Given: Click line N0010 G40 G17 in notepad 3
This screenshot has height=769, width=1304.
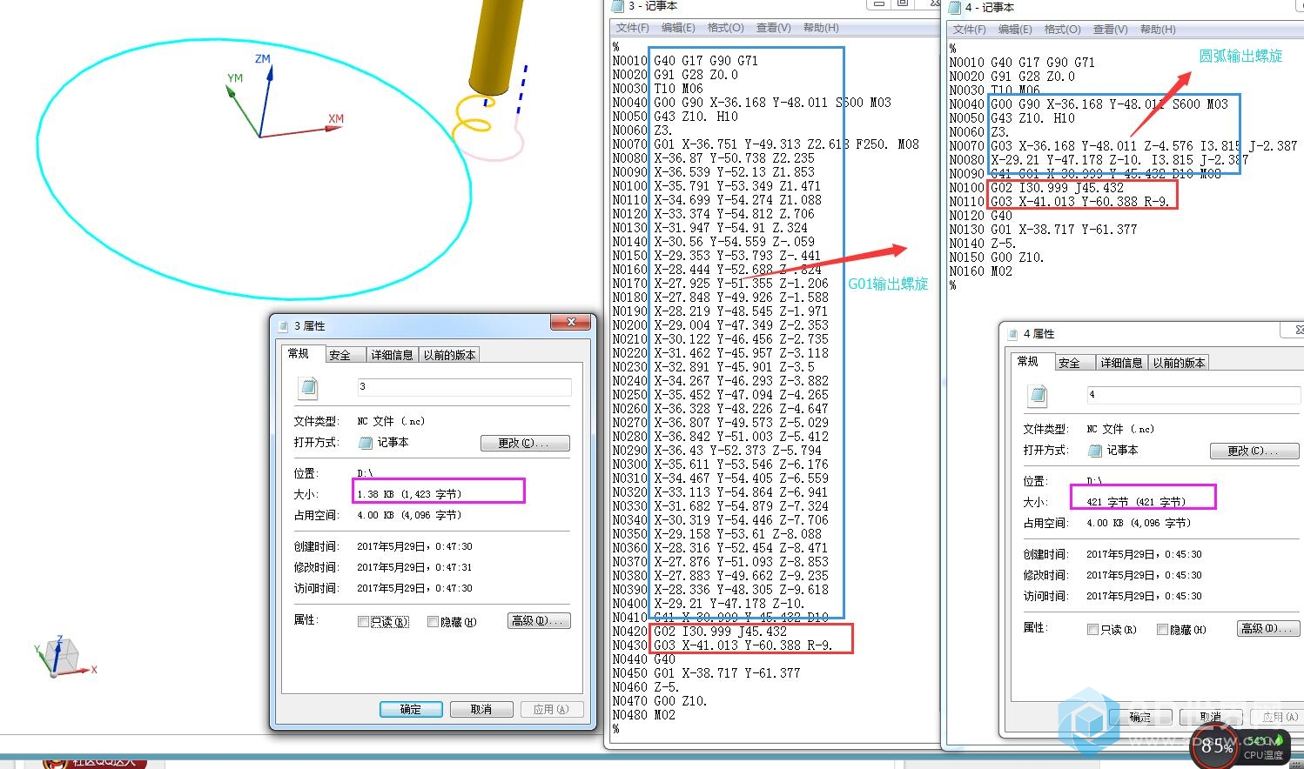Looking at the screenshot, I should [x=685, y=61].
